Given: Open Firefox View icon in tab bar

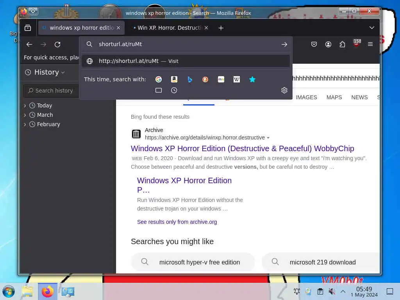Looking at the screenshot, I should tap(28, 28).
